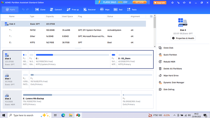Image resolution: width=210 pixels, height=118 pixels.
Task: Sort by Capacity column header
Action: [x=50, y=16]
